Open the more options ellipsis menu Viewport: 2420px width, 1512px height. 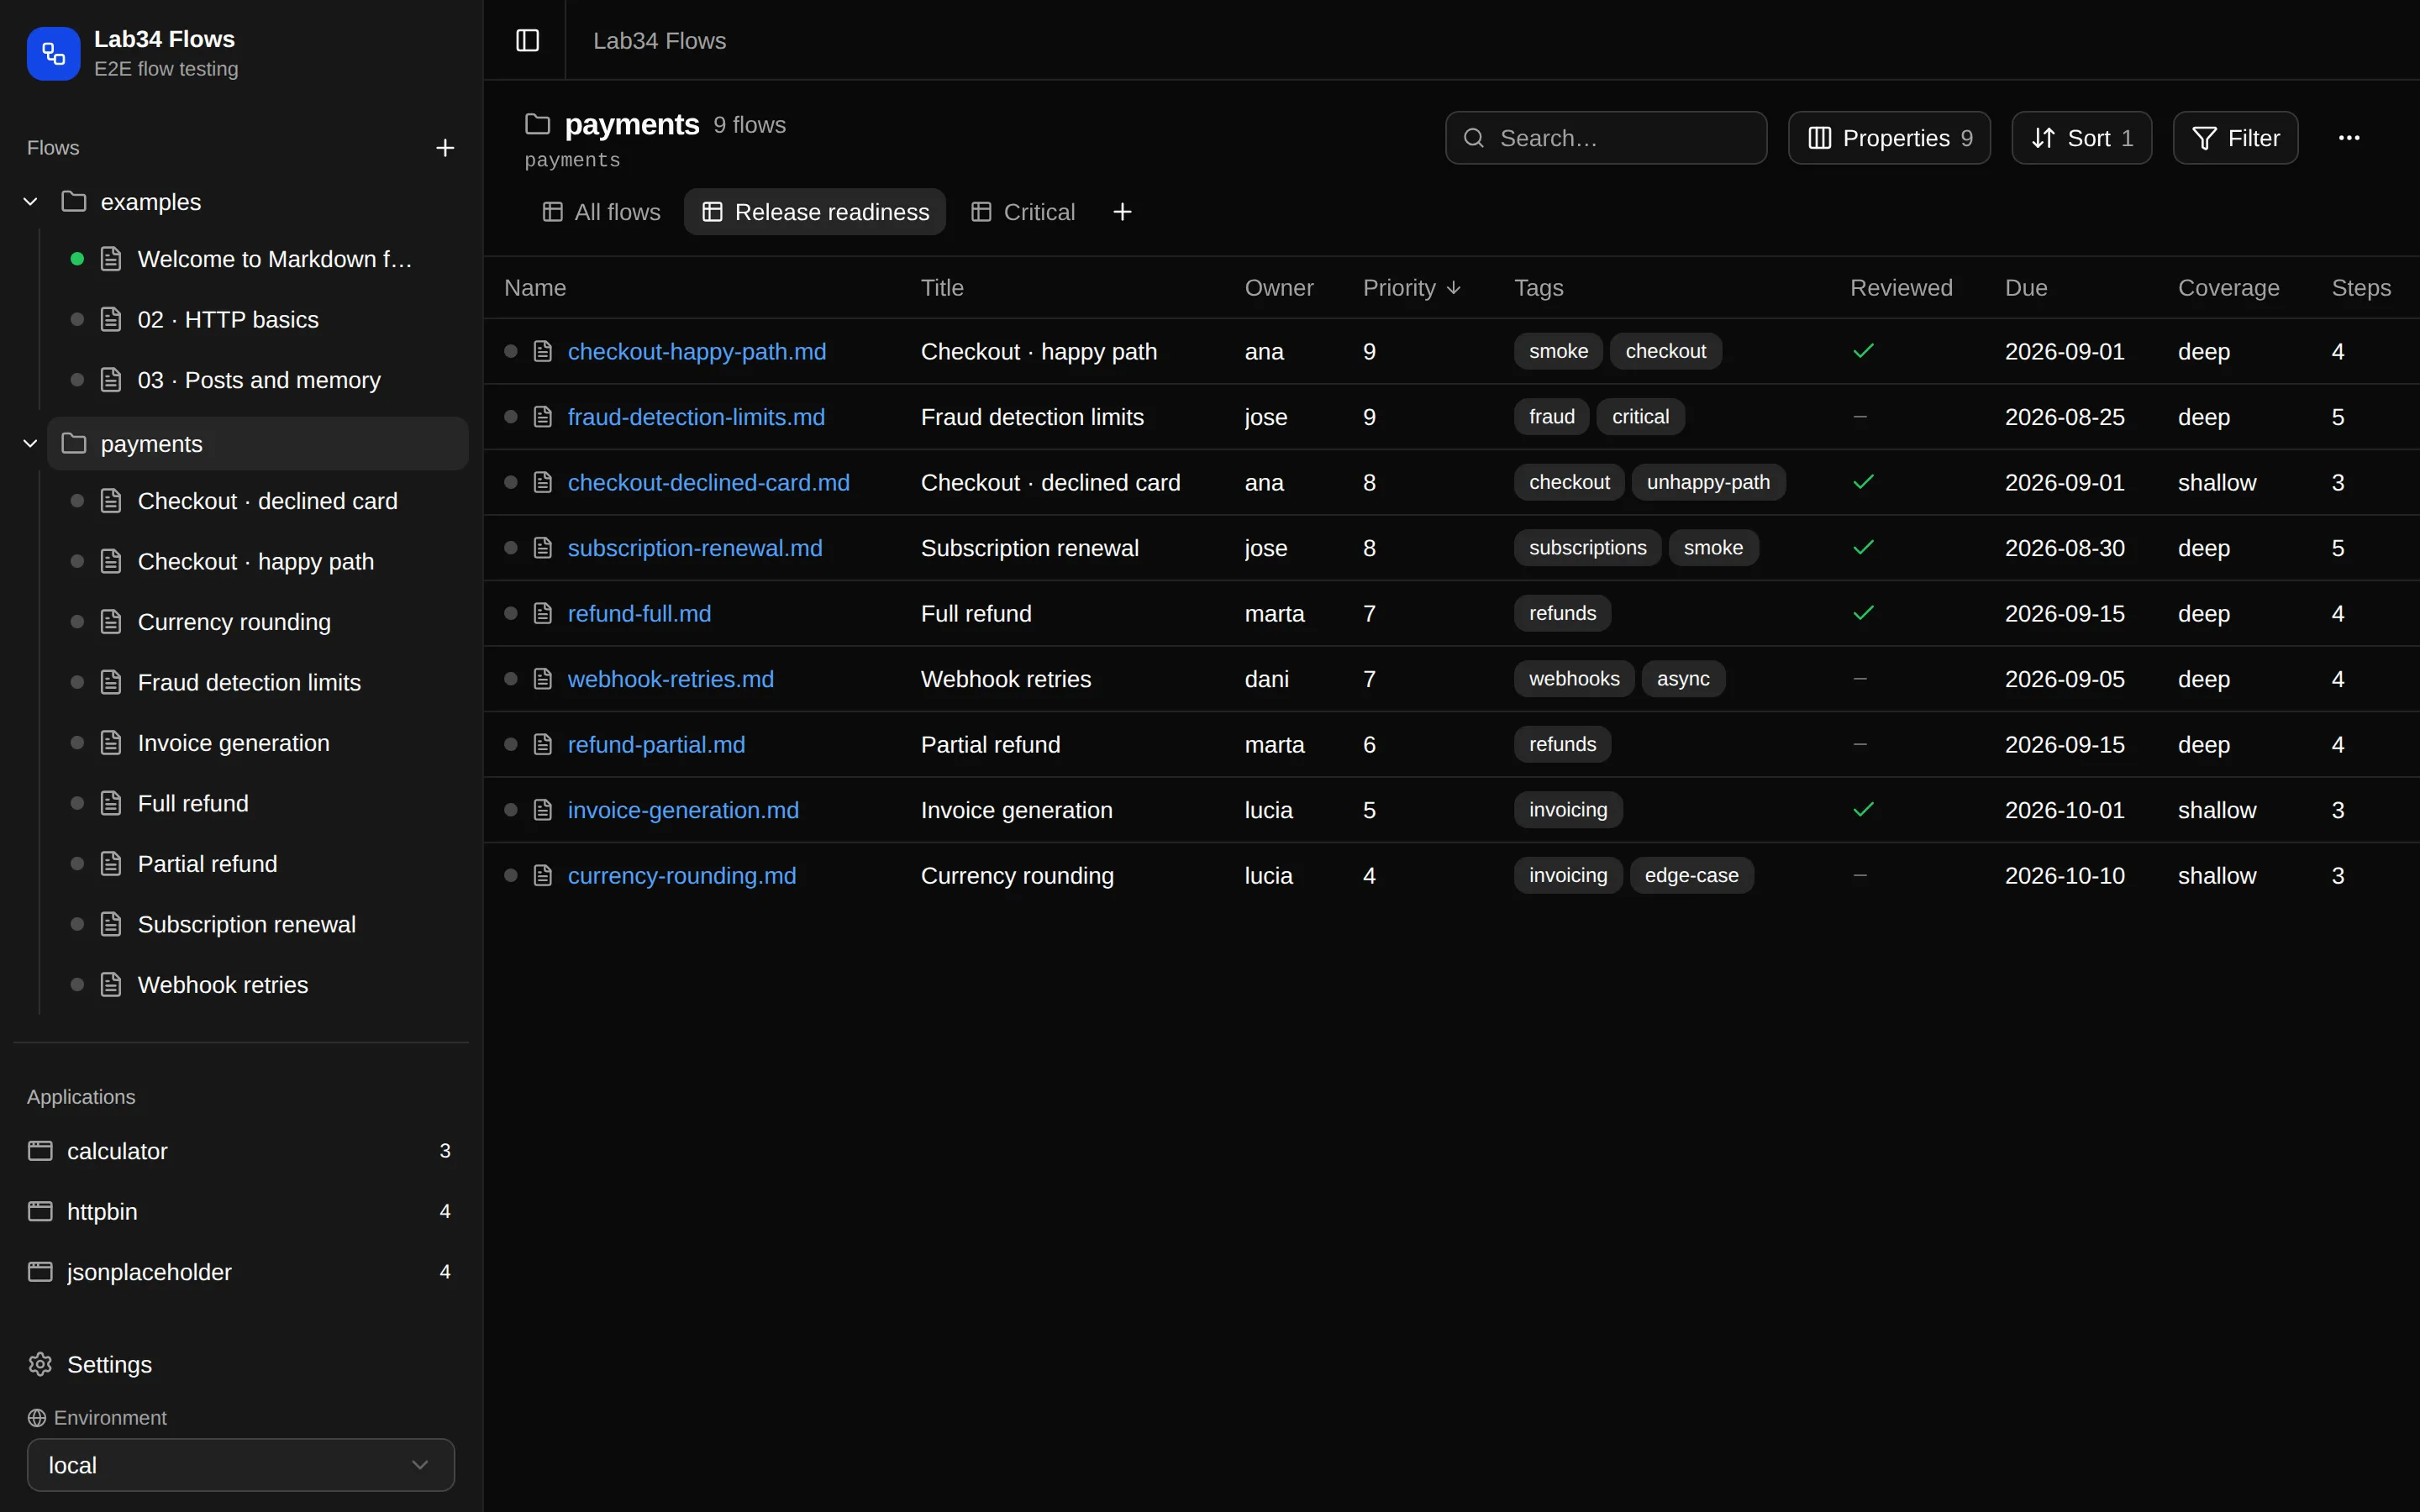click(2349, 138)
